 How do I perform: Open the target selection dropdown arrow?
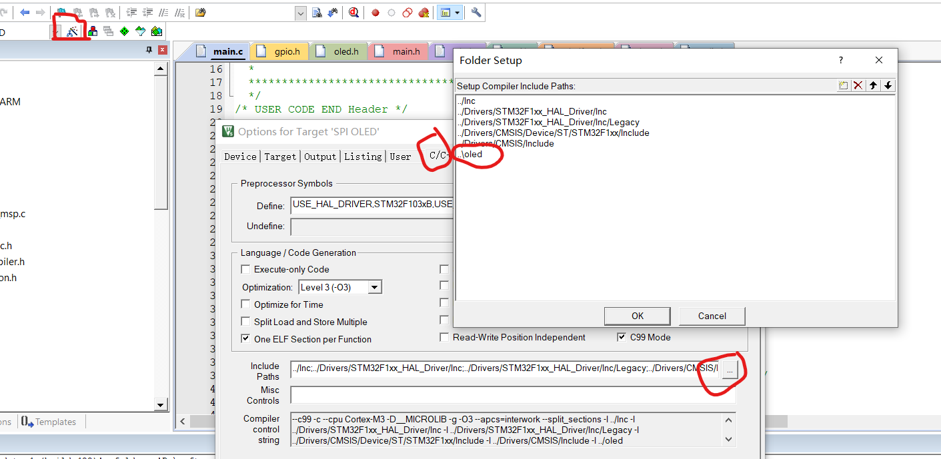click(x=56, y=31)
